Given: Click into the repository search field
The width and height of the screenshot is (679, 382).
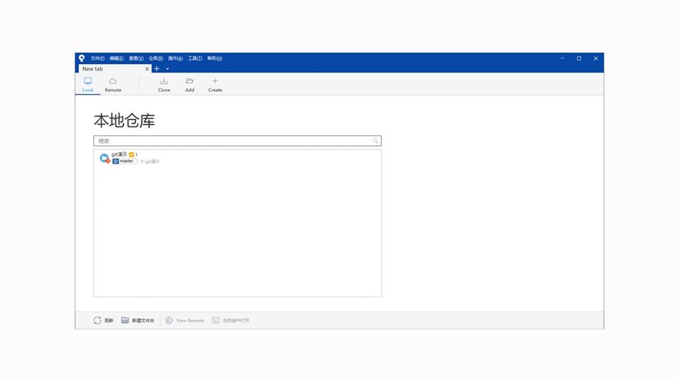Looking at the screenshot, I should 231,141.
